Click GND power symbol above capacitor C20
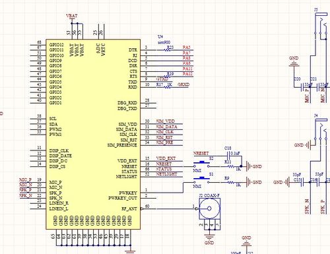Viewport: 330px width, 254px height. [x=294, y=61]
